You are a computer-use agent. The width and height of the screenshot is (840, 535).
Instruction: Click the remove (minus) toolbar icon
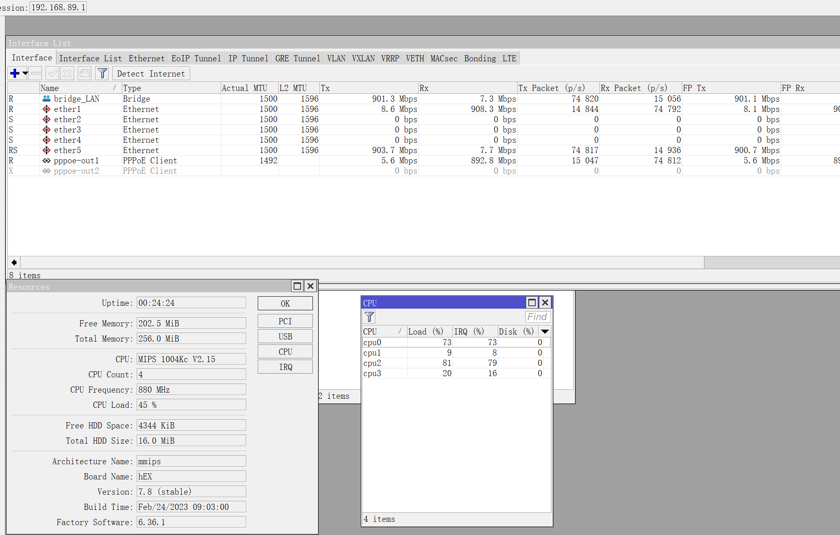[x=36, y=74]
